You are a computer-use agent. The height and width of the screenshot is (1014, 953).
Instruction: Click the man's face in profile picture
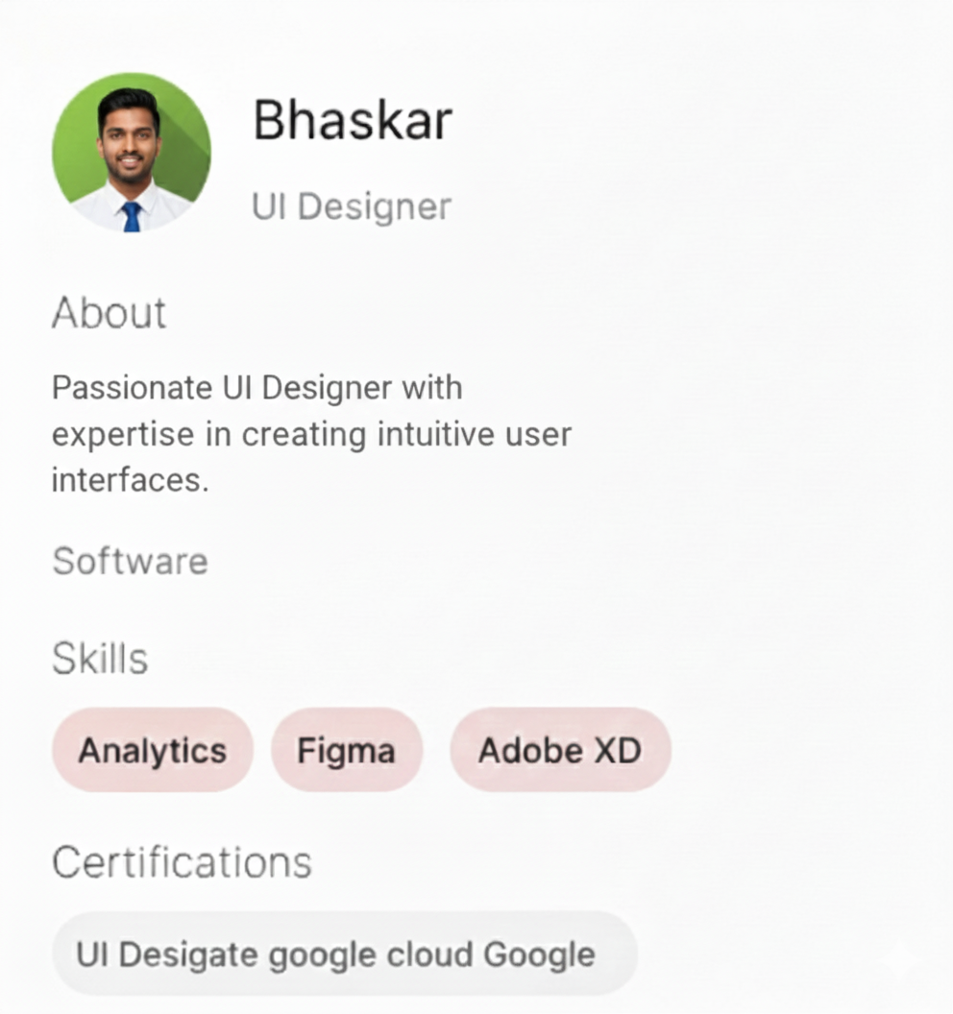click(129, 144)
